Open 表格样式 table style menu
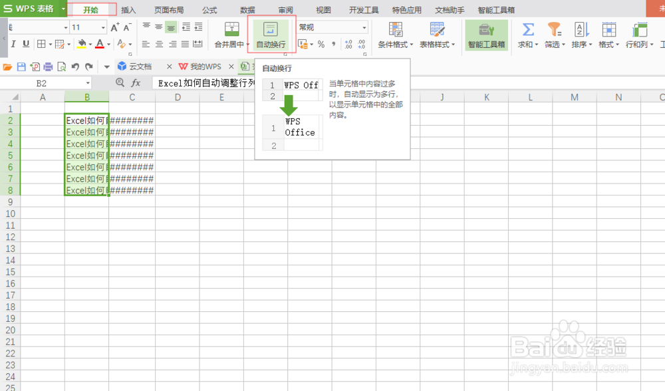This screenshot has height=391, width=665. [x=438, y=35]
